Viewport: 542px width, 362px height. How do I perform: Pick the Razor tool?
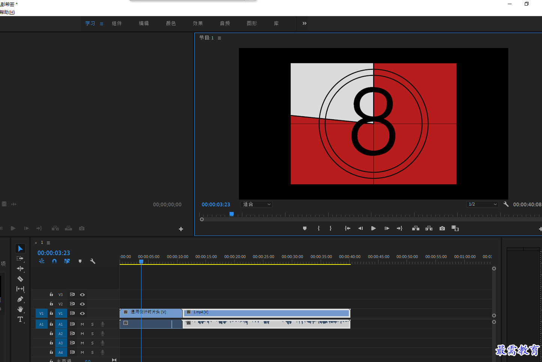pos(20,279)
